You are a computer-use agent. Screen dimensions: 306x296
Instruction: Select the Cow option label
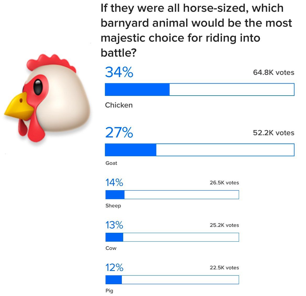[x=111, y=248]
